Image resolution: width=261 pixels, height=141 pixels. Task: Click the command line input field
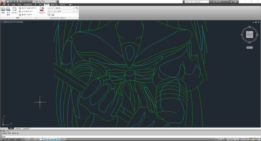click(x=131, y=137)
